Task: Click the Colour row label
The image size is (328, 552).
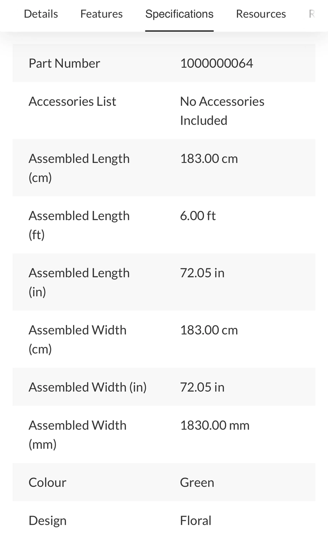Action: (47, 482)
